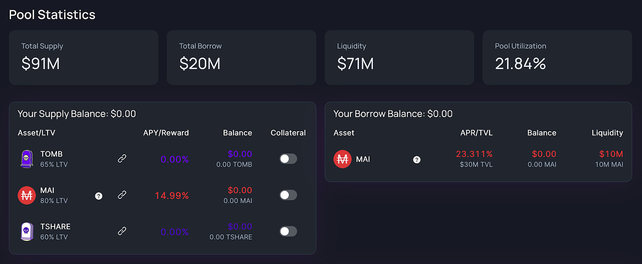Select the Pool Utilization stat card
Image resolution: width=642 pixels, height=264 pixels.
pos(557,58)
